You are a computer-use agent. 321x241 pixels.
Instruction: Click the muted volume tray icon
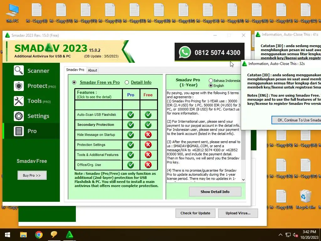295,235
